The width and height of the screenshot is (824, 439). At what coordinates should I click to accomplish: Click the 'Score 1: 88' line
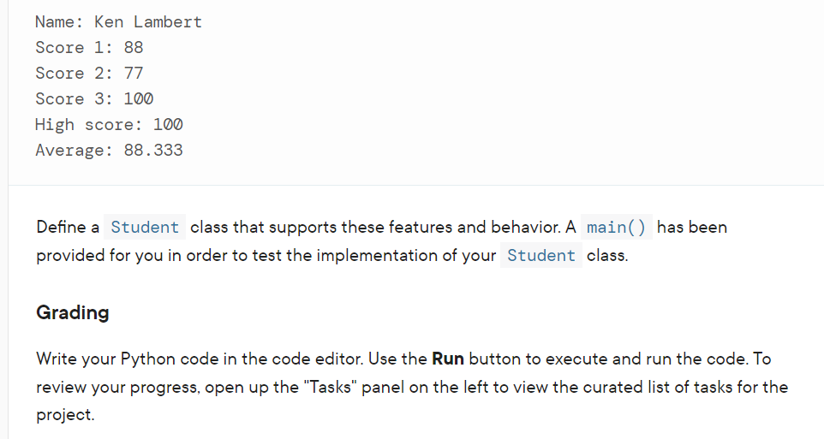(89, 48)
